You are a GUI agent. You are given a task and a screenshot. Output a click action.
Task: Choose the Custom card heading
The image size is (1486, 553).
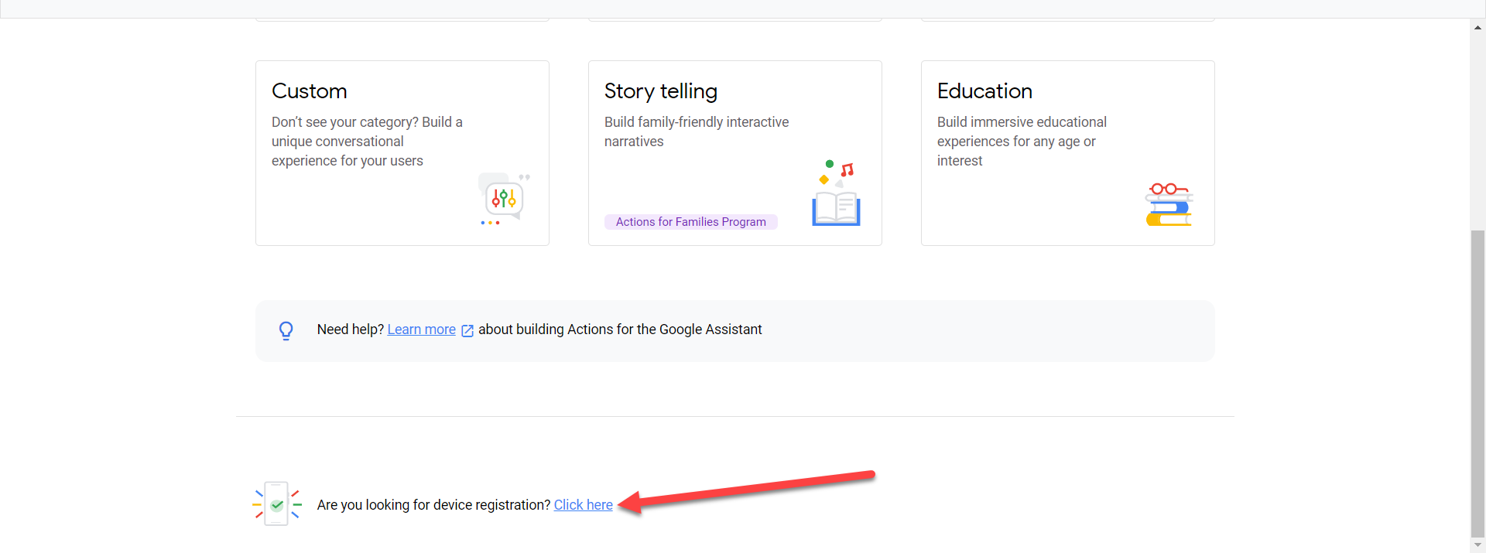pyautogui.click(x=309, y=91)
